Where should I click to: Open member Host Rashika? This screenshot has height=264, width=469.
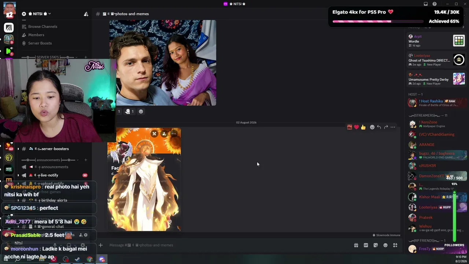(x=436, y=103)
